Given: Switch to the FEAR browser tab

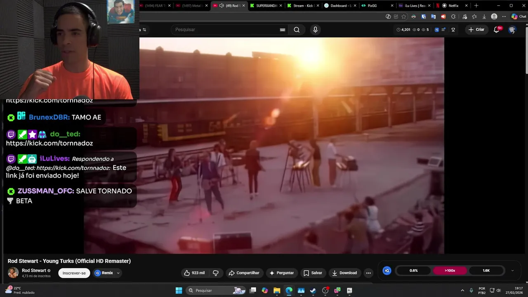Looking at the screenshot, I should pos(155,5).
